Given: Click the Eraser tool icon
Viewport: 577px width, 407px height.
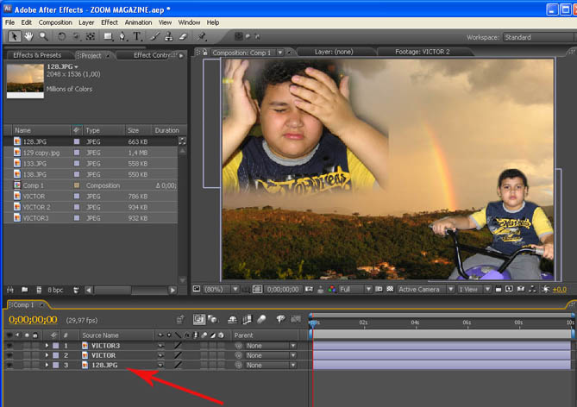Looking at the screenshot, I should pos(183,37).
